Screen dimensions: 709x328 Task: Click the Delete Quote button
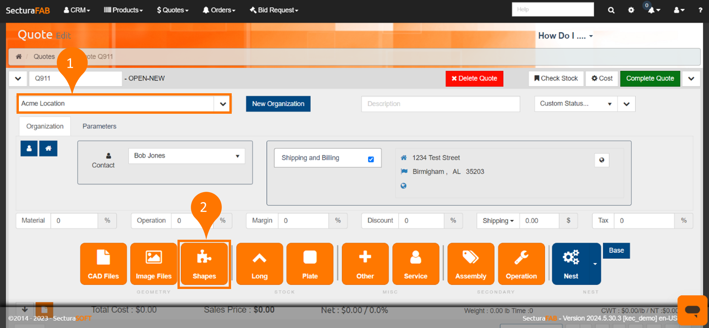click(x=474, y=79)
